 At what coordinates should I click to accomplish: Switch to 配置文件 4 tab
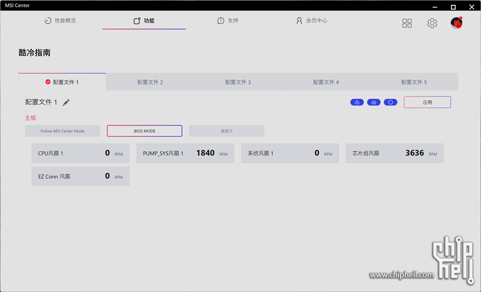click(x=326, y=82)
